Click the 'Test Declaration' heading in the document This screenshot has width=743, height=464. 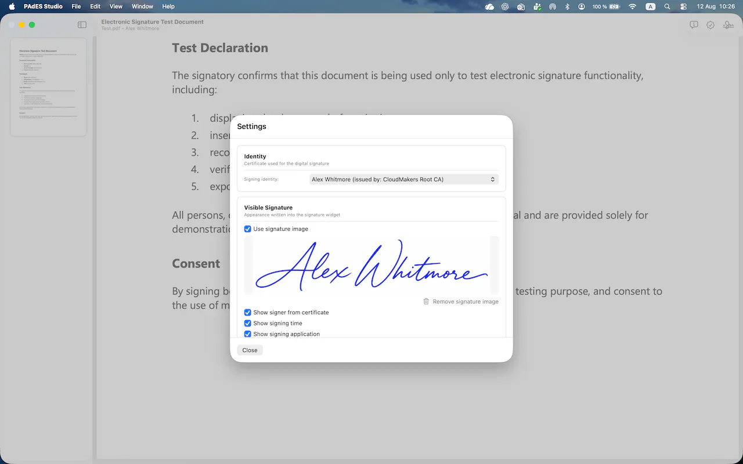coord(220,48)
